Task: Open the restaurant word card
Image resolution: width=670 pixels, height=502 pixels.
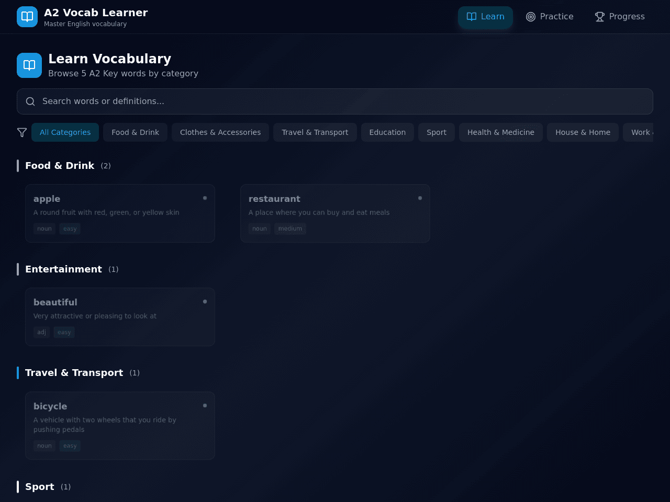Action: coord(335,213)
